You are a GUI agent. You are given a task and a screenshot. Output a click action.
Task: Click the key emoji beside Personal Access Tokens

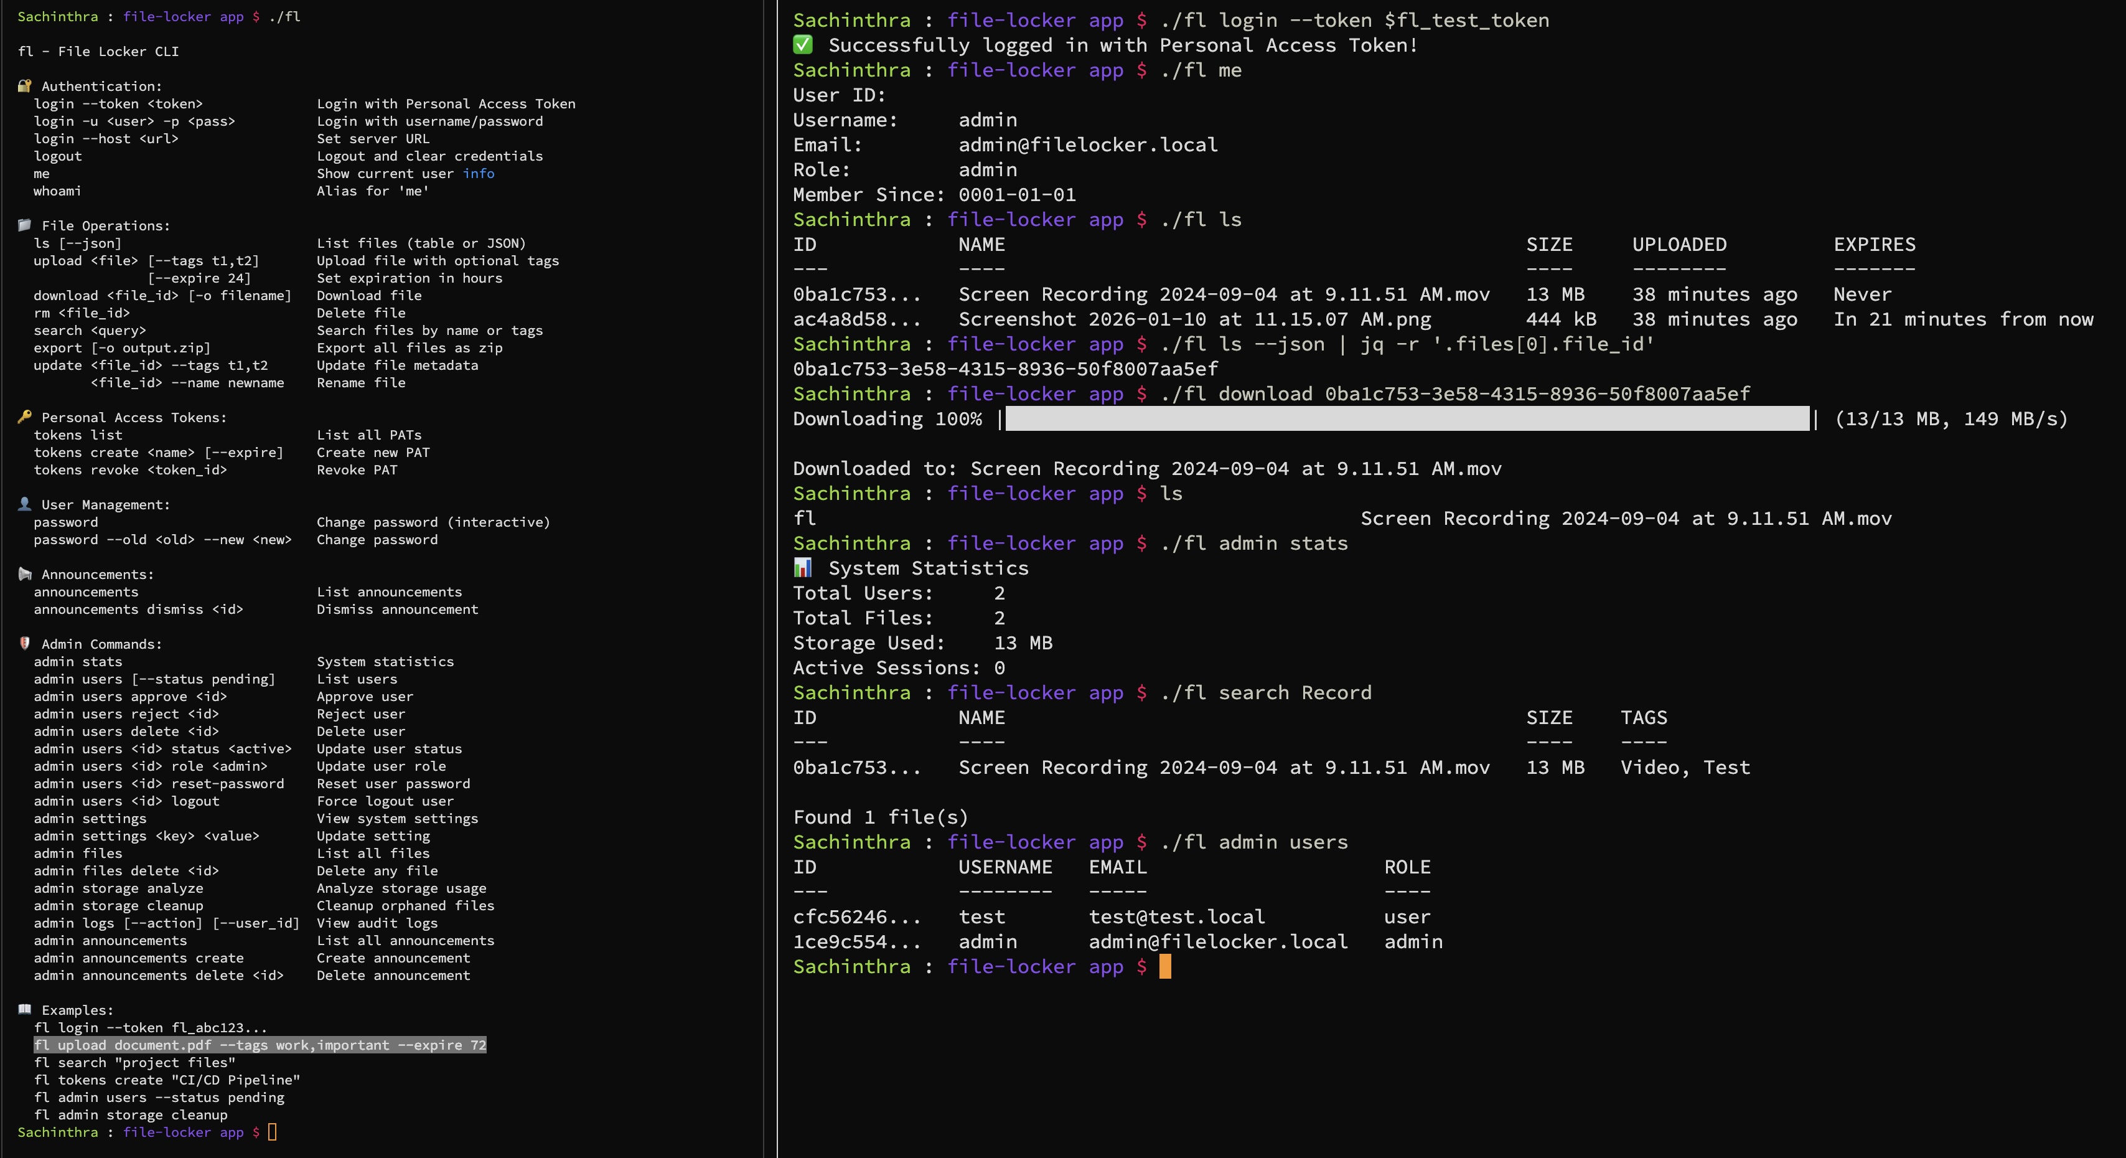click(x=25, y=417)
